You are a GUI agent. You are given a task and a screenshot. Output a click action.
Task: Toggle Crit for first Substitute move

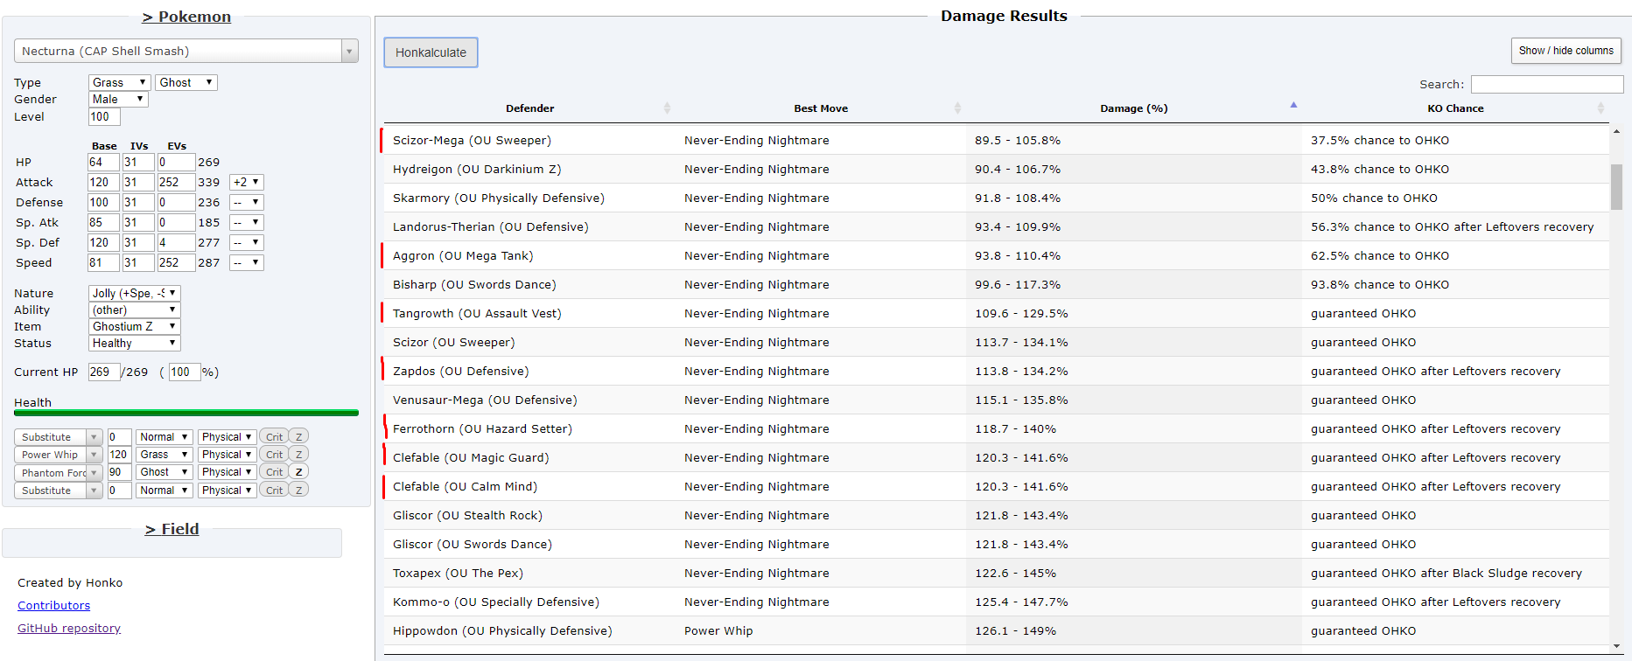(274, 437)
